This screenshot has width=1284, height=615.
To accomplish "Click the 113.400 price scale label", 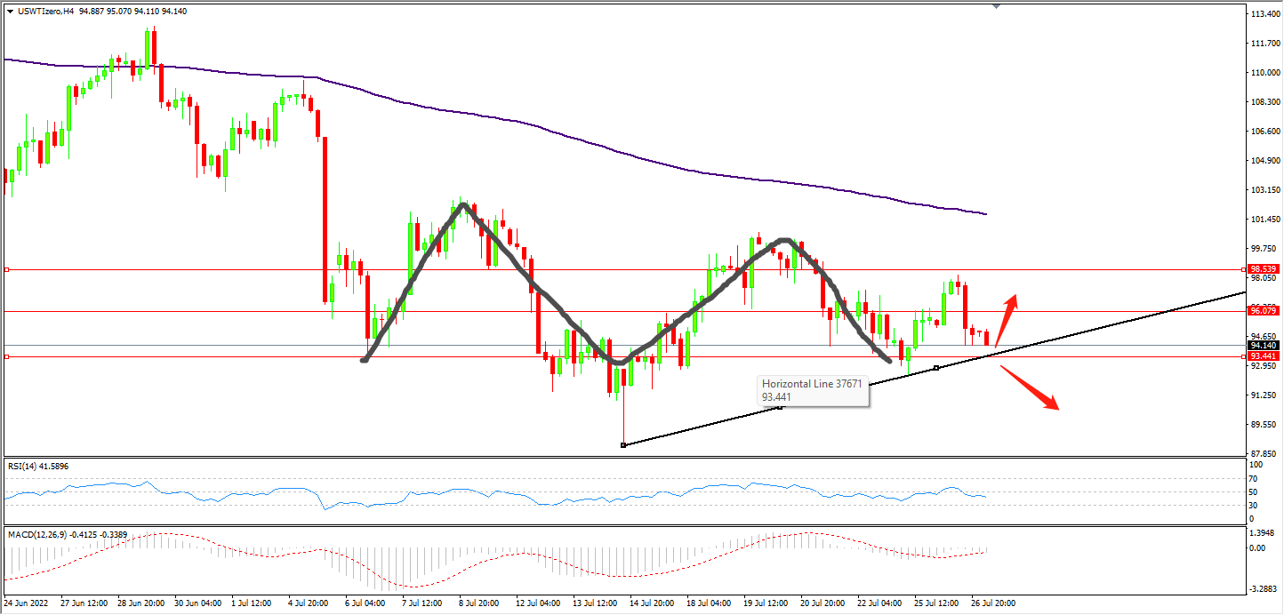I will coord(1264,15).
